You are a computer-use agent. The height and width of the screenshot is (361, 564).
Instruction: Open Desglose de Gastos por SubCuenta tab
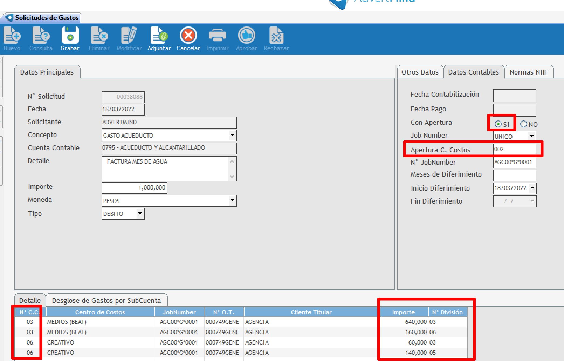[x=106, y=301]
